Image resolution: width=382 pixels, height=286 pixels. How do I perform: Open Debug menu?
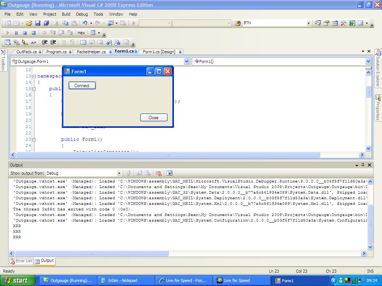pos(82,14)
